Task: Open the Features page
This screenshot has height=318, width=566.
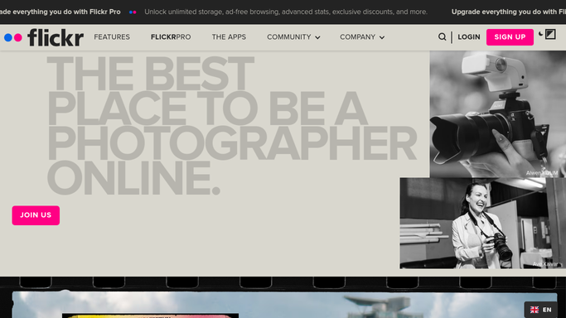Action: pyautogui.click(x=112, y=37)
